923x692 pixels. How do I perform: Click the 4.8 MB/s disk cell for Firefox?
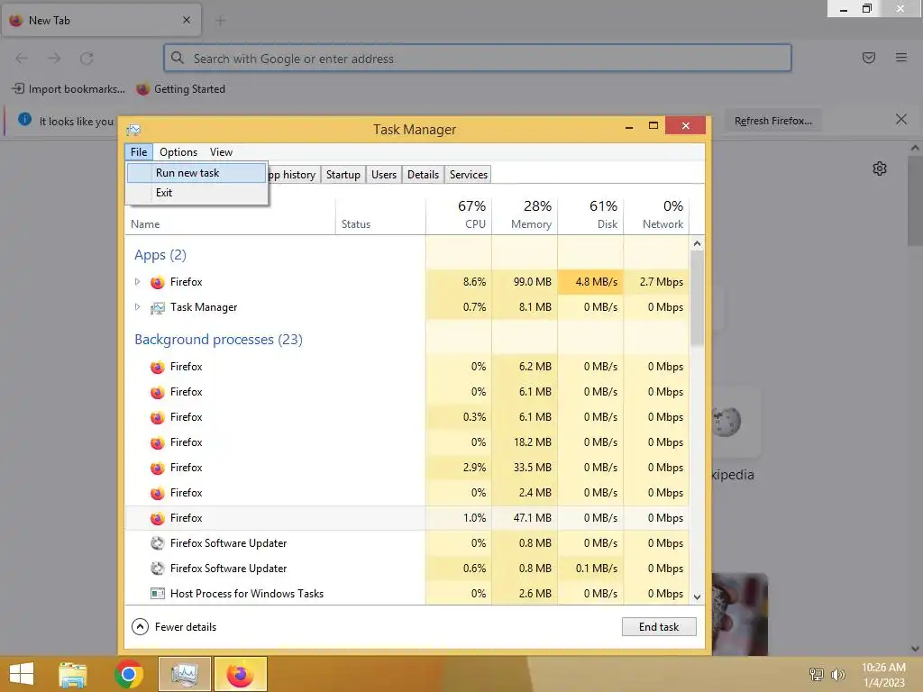[591, 282]
